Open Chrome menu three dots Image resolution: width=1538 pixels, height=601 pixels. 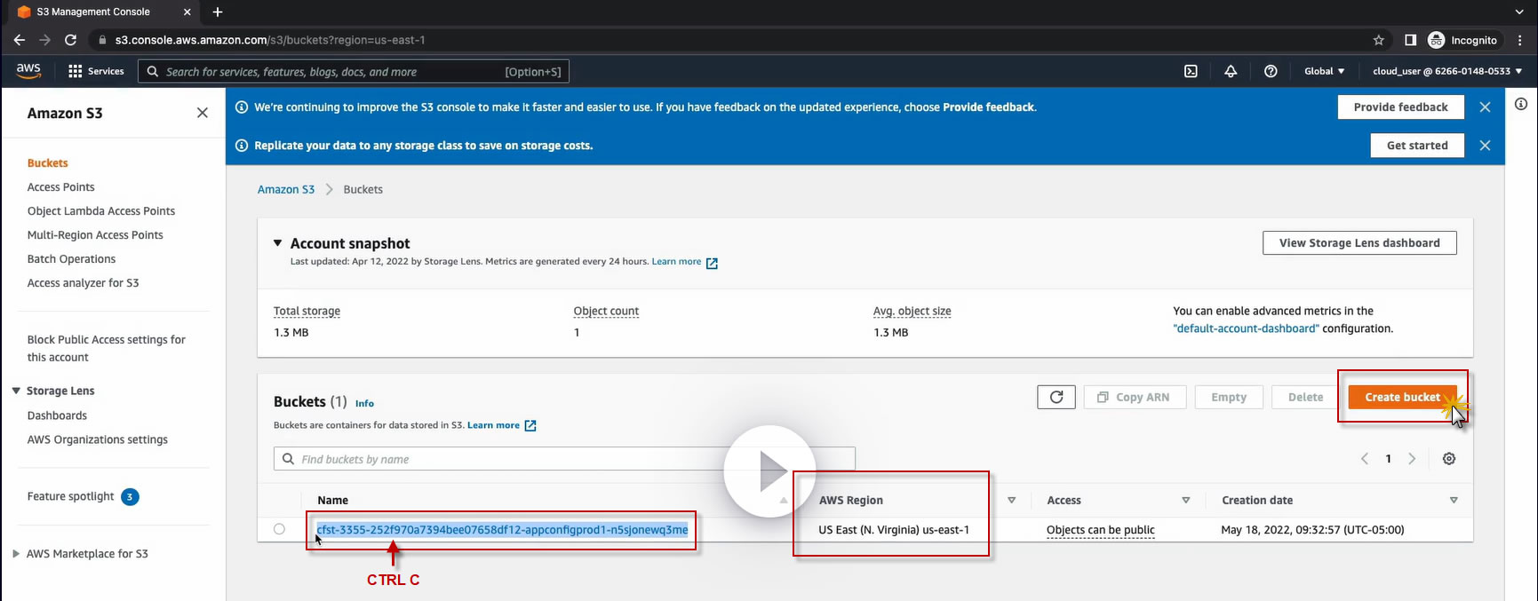(x=1521, y=40)
